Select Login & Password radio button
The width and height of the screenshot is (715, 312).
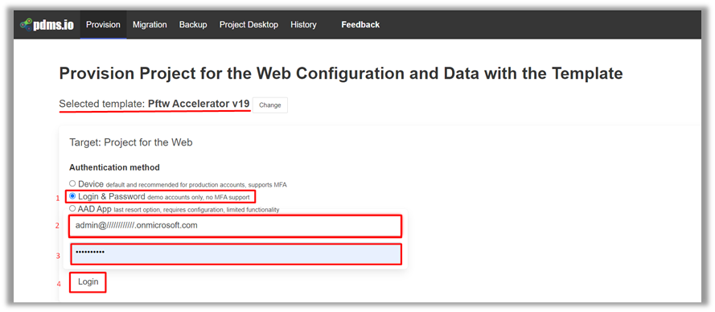[x=72, y=196]
